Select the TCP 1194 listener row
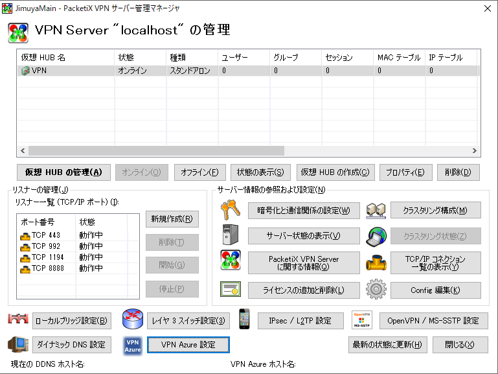Screen dimensions: 498x374 (78, 257)
